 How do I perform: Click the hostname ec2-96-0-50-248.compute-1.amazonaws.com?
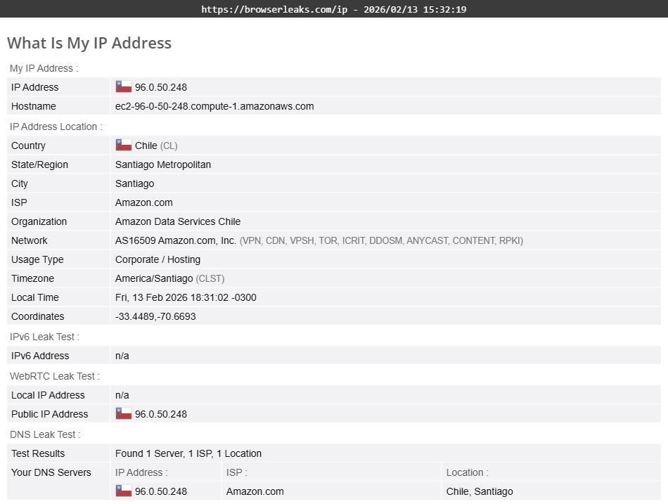[x=214, y=105]
